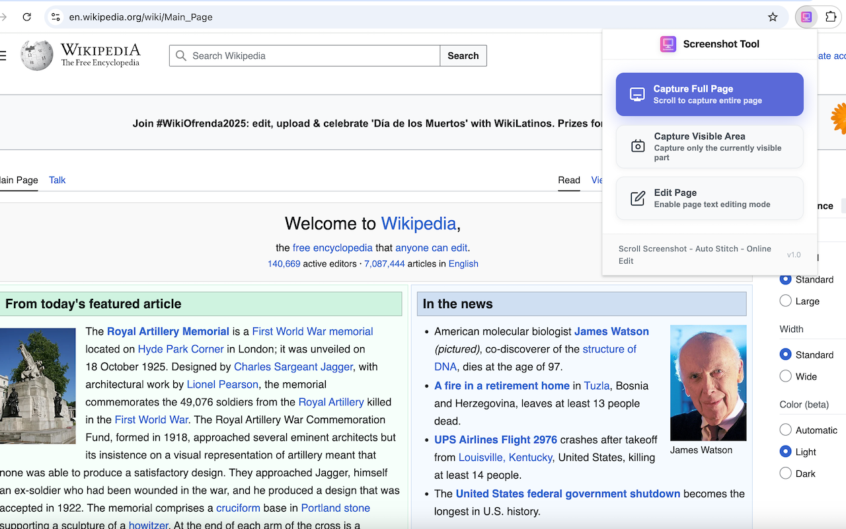Open A fire in a retirement home link
This screenshot has width=846, height=529.
(x=502, y=386)
